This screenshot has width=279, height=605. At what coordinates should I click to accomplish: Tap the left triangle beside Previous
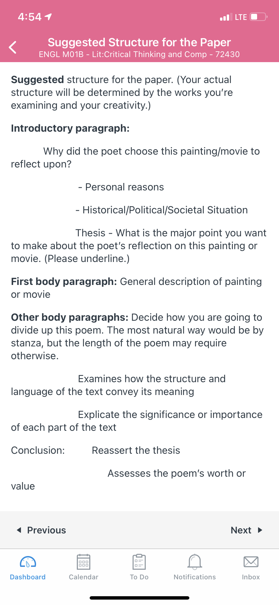[19, 530]
